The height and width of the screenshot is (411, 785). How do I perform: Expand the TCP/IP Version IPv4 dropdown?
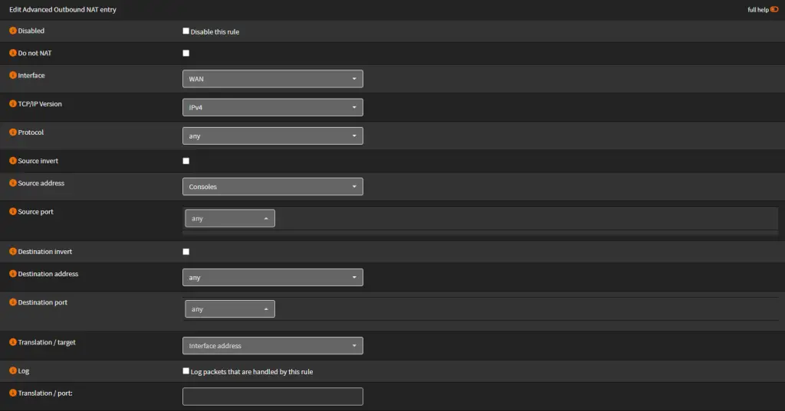point(272,108)
